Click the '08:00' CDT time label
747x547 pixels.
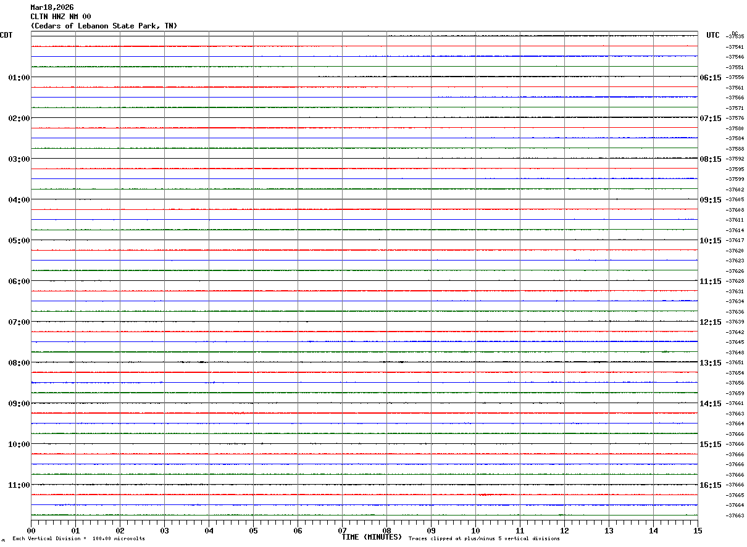point(19,363)
